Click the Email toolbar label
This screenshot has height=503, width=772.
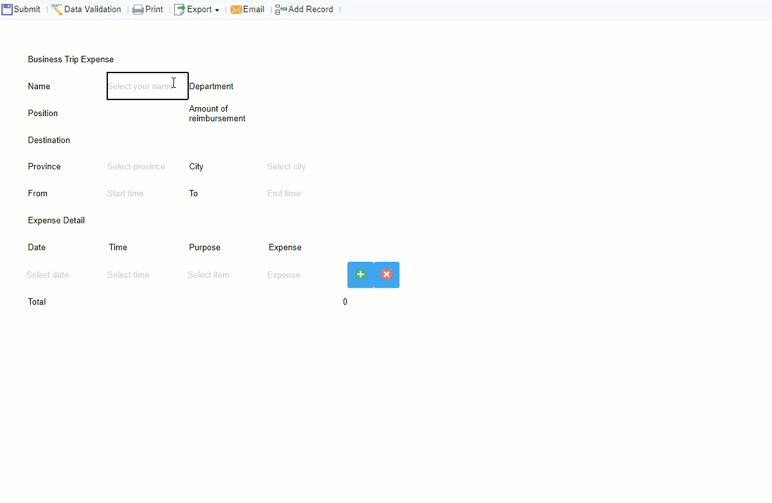(254, 10)
